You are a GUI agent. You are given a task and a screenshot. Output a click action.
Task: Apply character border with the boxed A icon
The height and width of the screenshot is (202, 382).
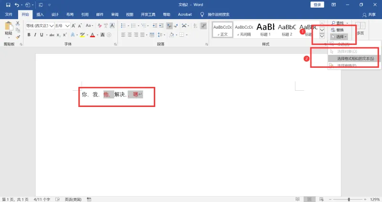(x=112, y=26)
